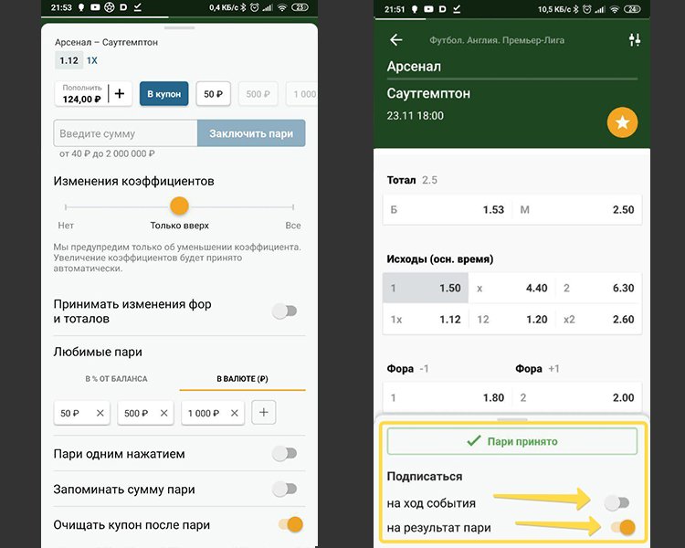Tap the orange favorite star button

(x=622, y=122)
